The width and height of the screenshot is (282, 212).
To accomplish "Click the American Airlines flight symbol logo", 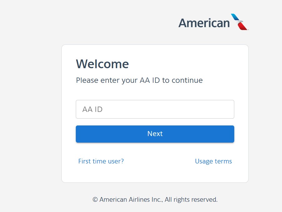I will point(239,22).
